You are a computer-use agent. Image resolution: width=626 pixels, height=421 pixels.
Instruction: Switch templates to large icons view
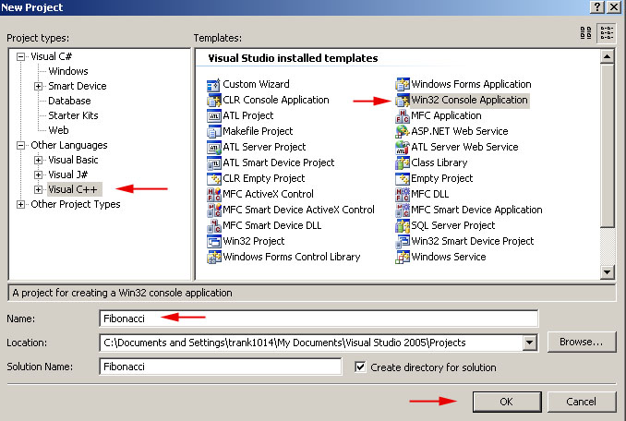585,32
